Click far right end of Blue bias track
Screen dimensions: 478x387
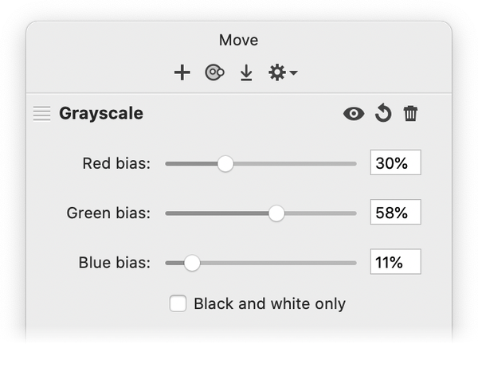tap(354, 263)
